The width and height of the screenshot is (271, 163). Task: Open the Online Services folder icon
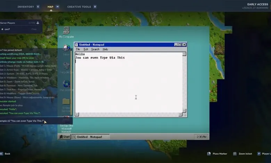[66, 105]
